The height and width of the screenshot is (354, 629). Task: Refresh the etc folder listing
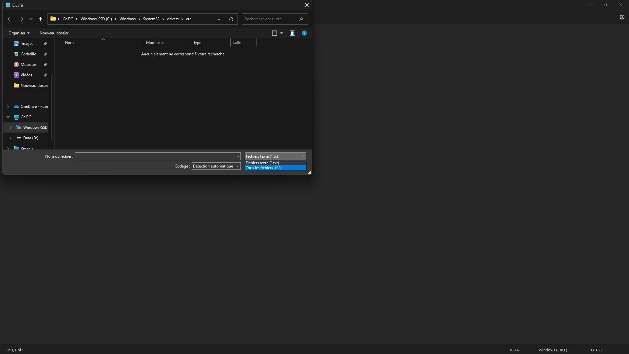coord(231,19)
